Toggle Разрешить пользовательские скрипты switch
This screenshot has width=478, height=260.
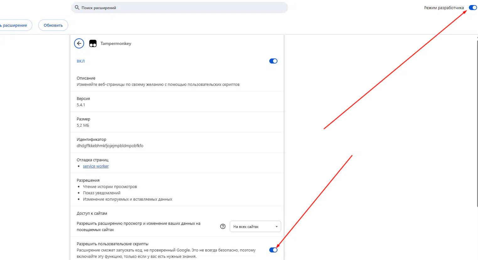[273, 250]
